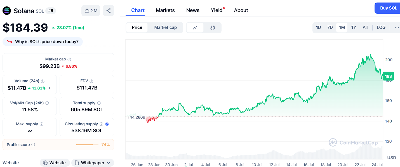Image resolution: width=400 pixels, height=167 pixels.
Task: Open the Website link button
Action: coord(55,163)
